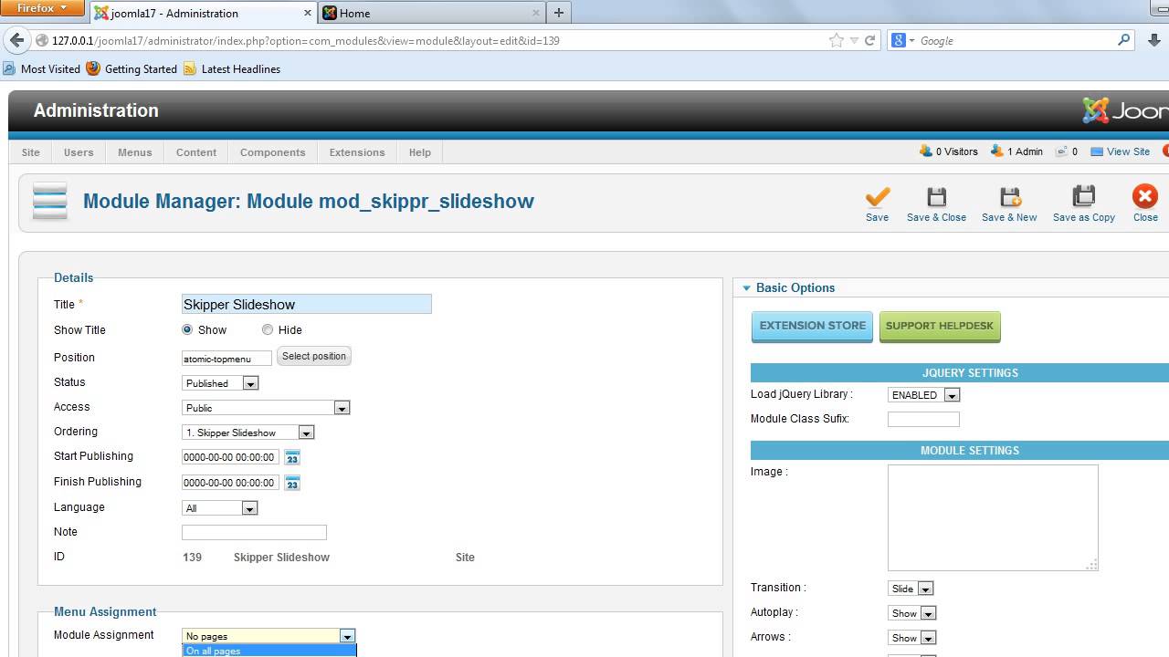
Task: Open the Access dropdown showing Public
Action: [266, 408]
